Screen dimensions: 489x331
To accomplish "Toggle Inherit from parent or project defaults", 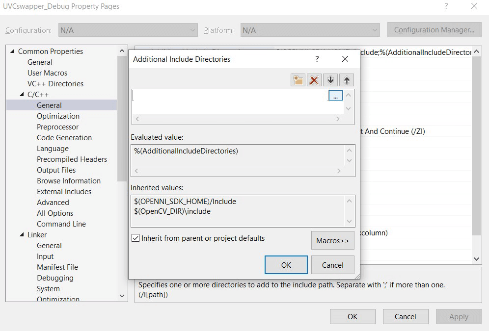I will tap(136, 238).
